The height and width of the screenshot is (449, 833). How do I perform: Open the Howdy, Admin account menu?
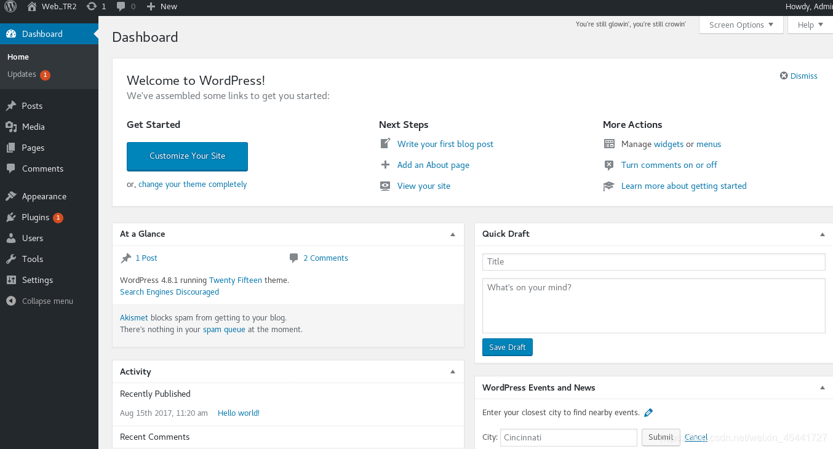(809, 6)
